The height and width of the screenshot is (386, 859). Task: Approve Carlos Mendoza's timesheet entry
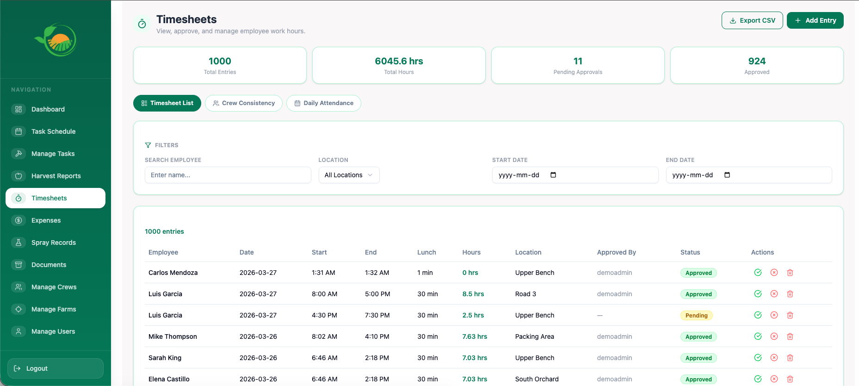[x=758, y=273]
